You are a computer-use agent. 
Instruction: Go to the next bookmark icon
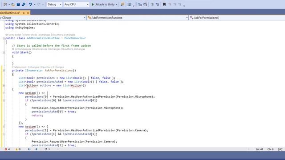tap(175, 4)
